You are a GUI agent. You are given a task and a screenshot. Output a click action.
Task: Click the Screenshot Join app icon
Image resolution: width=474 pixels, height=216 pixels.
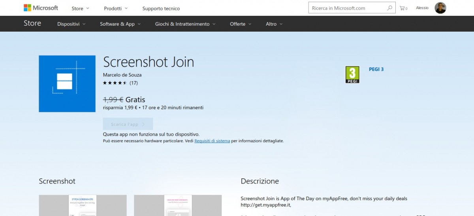(x=67, y=84)
